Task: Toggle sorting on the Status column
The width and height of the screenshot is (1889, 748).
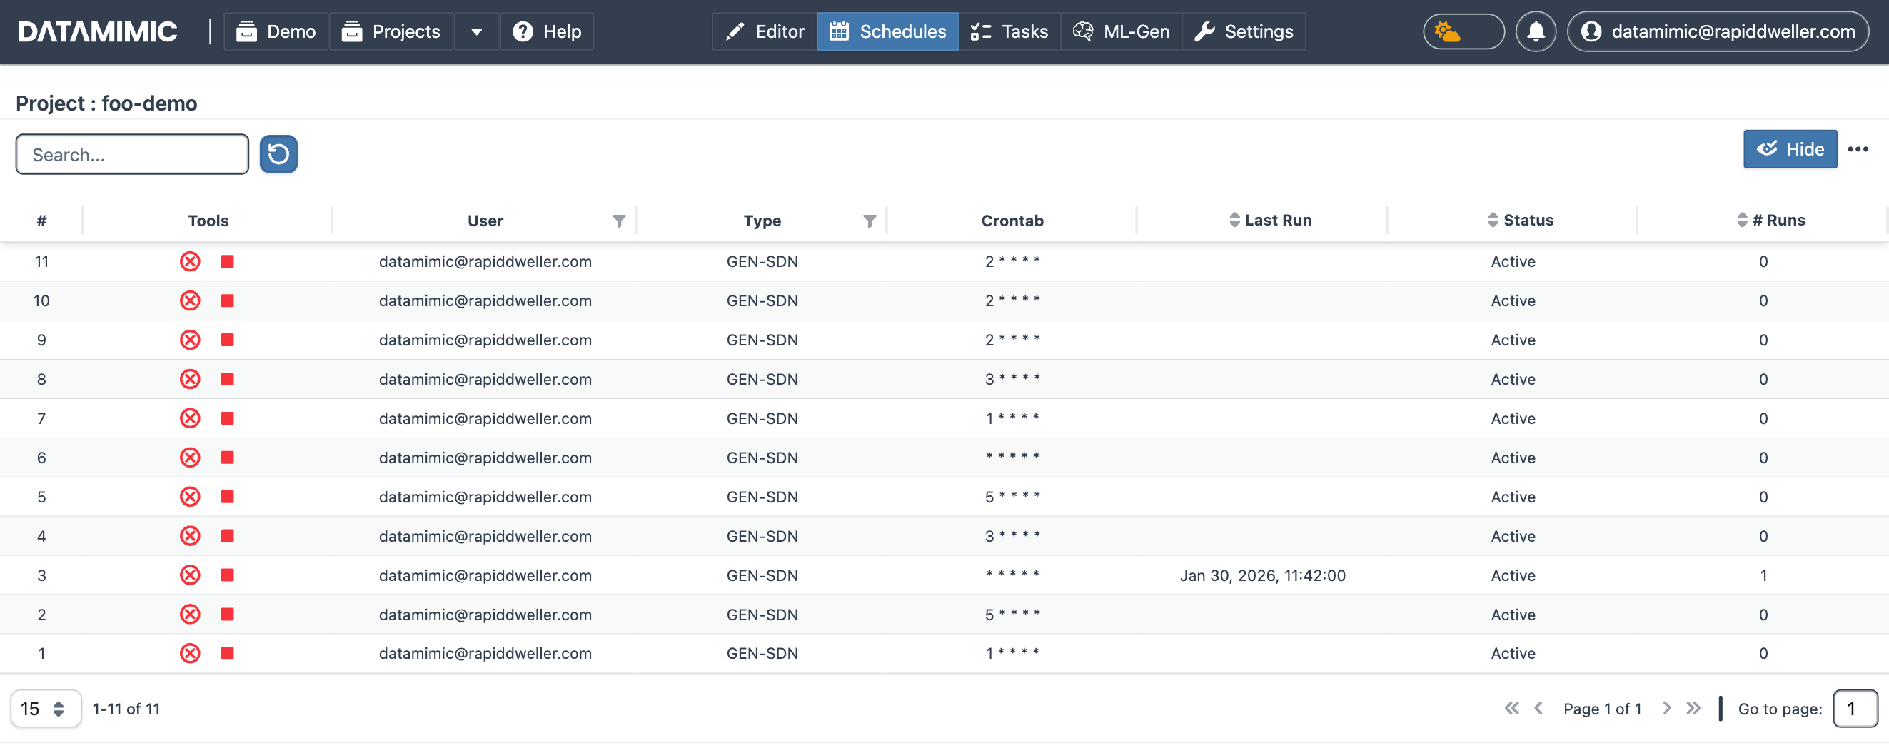Action: click(x=1493, y=219)
